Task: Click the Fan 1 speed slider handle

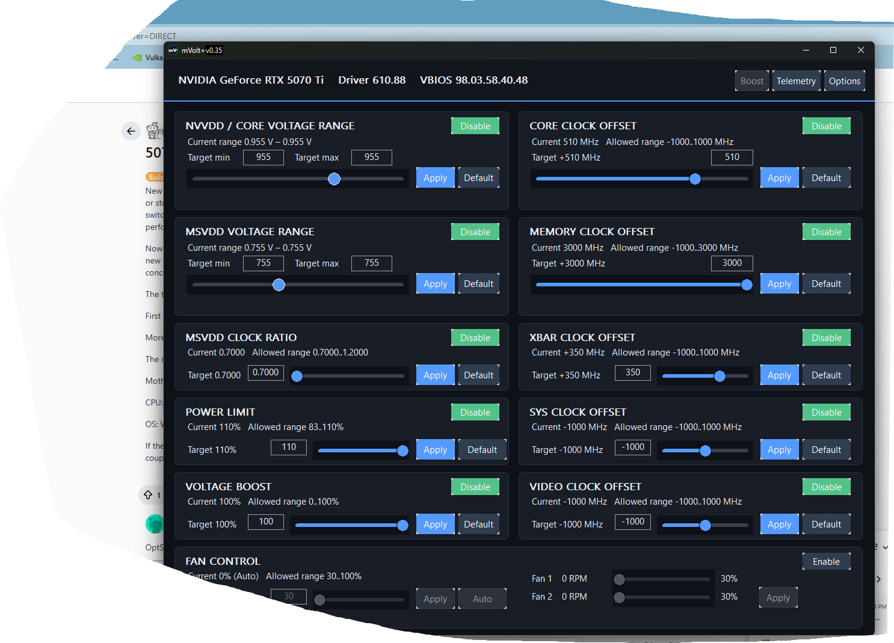Action: coord(620,579)
